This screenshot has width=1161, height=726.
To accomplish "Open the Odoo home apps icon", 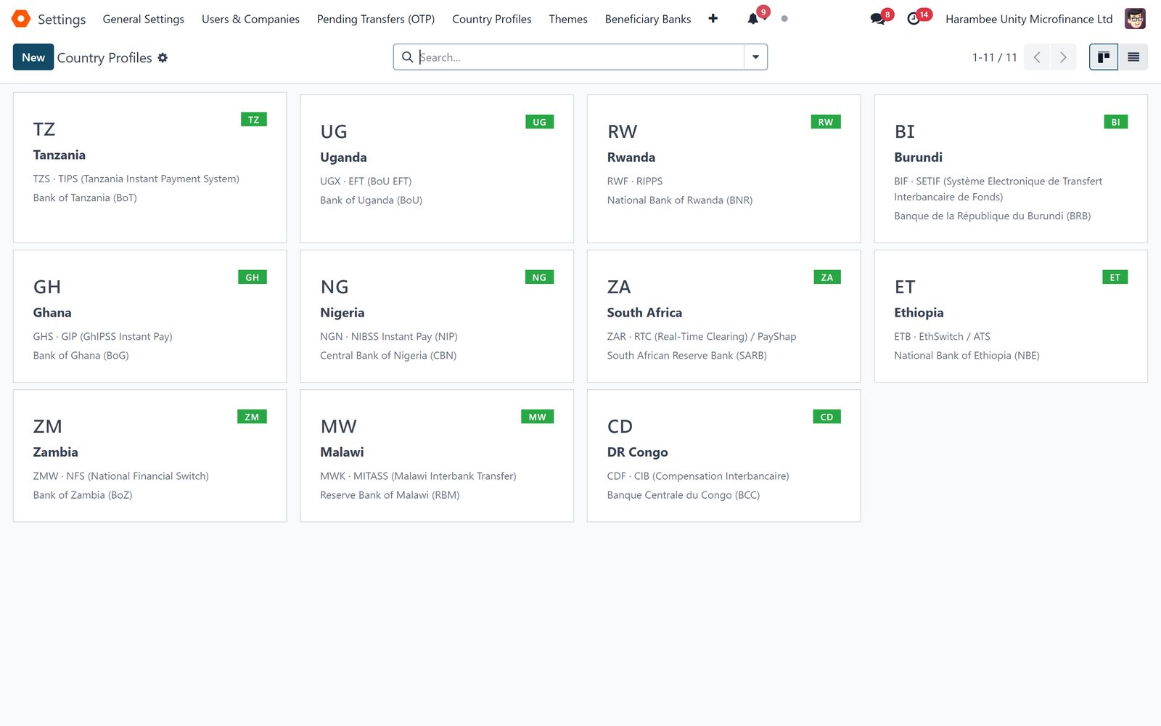I will pyautogui.click(x=21, y=19).
